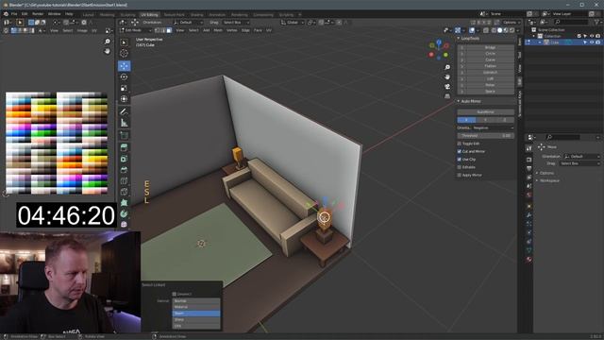The width and height of the screenshot is (604, 340).
Task: Click the outliner search field
Action: [x=571, y=23]
